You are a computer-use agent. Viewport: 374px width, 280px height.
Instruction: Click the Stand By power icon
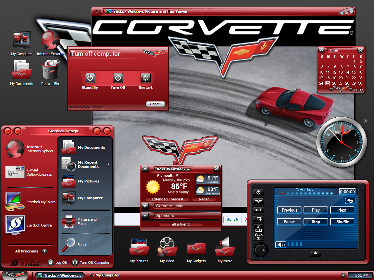90,78
